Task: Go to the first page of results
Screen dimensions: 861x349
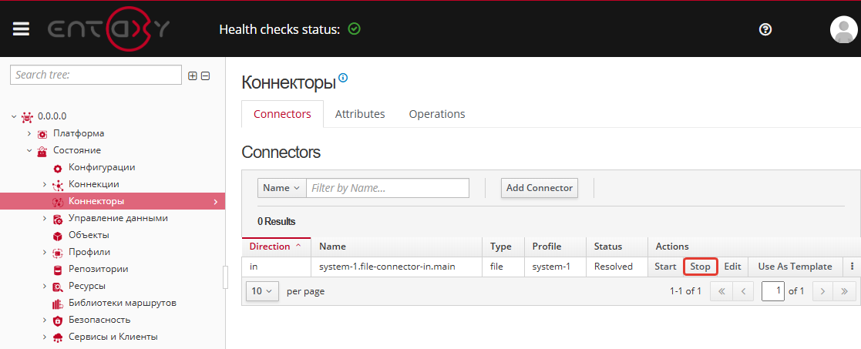Action: pyautogui.click(x=721, y=291)
